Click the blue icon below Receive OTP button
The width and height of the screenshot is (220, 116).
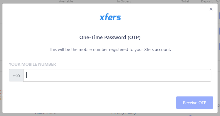point(190,115)
